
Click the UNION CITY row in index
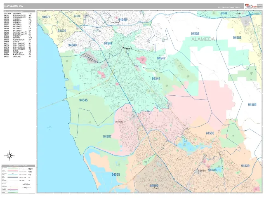click(x=18, y=53)
